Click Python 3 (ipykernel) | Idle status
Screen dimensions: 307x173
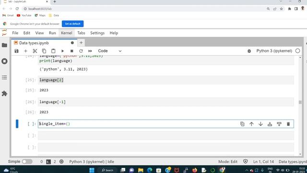(92, 161)
